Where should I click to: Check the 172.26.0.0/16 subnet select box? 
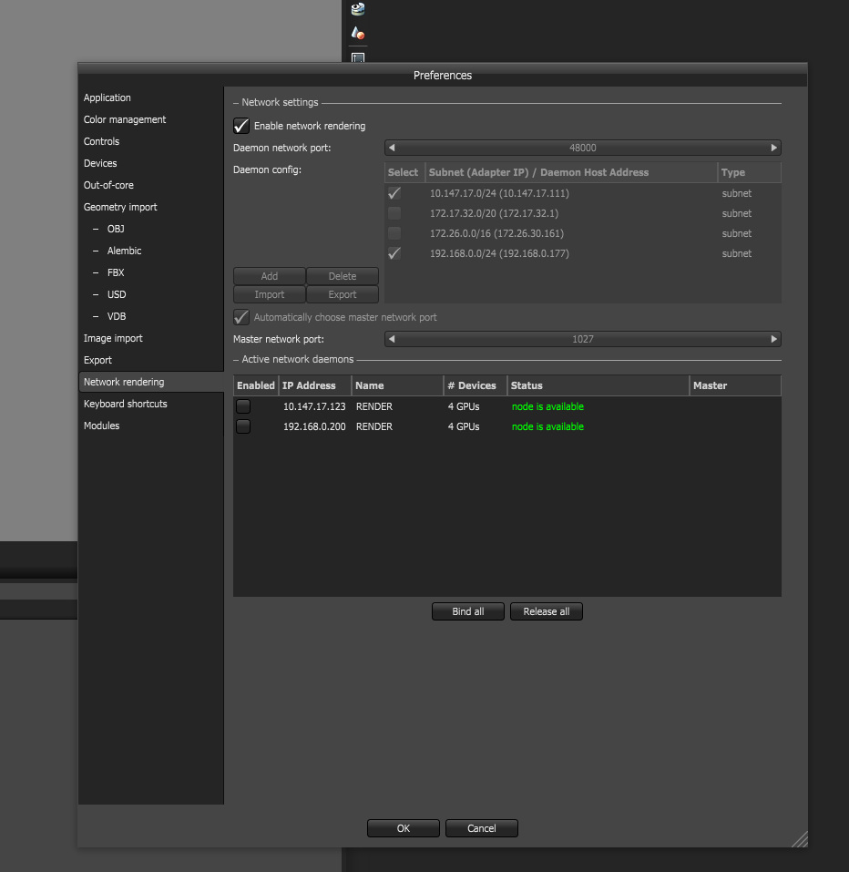tap(394, 233)
